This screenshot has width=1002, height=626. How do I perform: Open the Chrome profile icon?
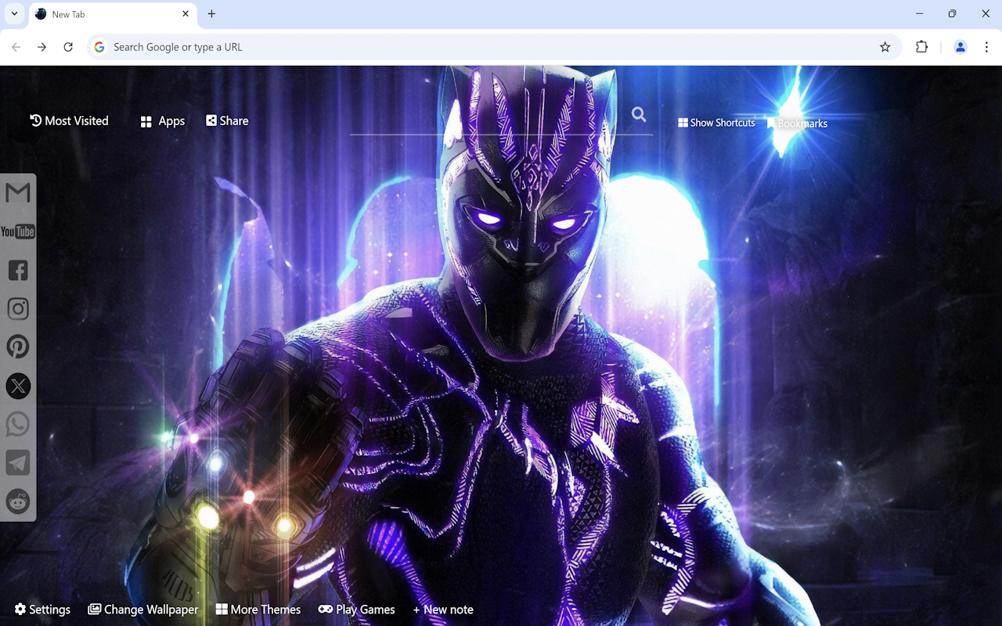960,47
